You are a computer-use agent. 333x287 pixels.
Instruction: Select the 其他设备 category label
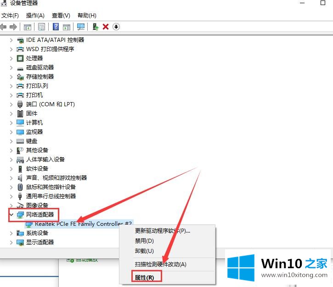pyautogui.click(x=37, y=150)
